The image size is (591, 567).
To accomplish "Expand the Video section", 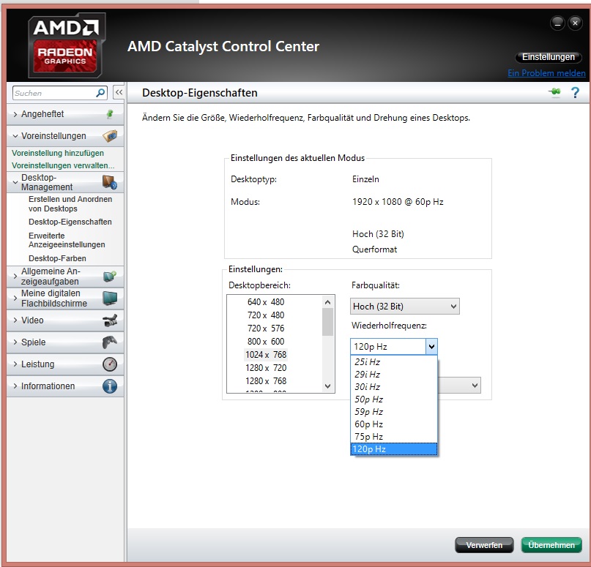I will click(x=15, y=320).
